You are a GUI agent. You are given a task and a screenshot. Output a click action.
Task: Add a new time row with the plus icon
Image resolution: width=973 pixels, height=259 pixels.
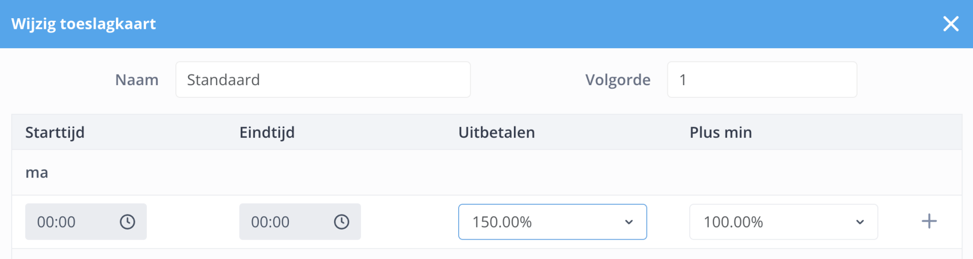coord(929,221)
